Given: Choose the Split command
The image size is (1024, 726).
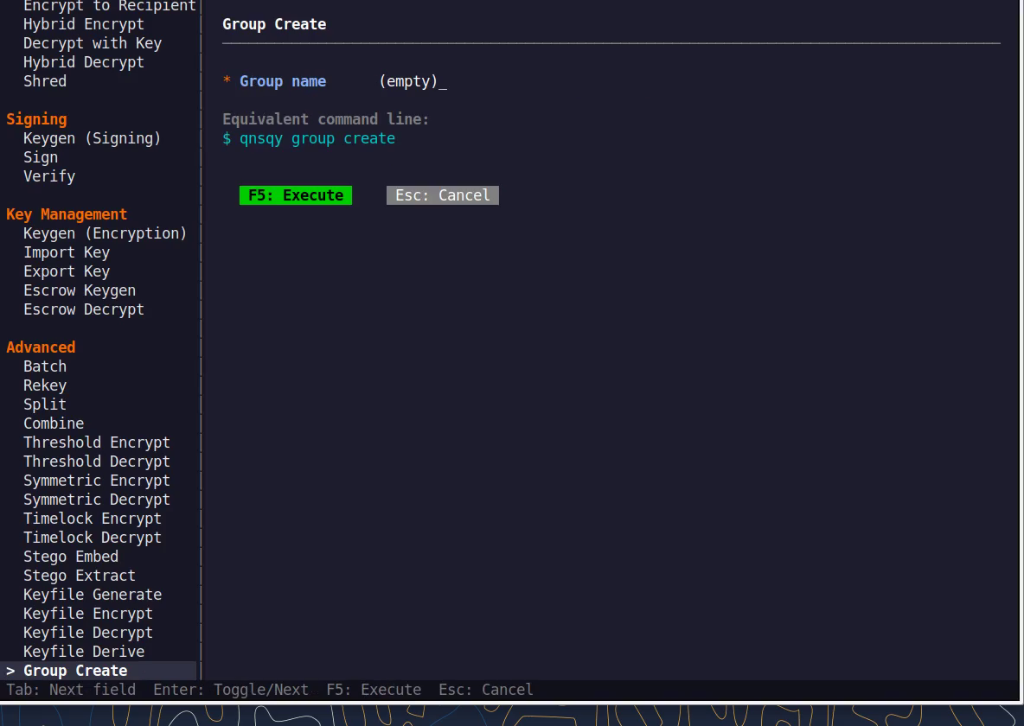Looking at the screenshot, I should point(45,404).
